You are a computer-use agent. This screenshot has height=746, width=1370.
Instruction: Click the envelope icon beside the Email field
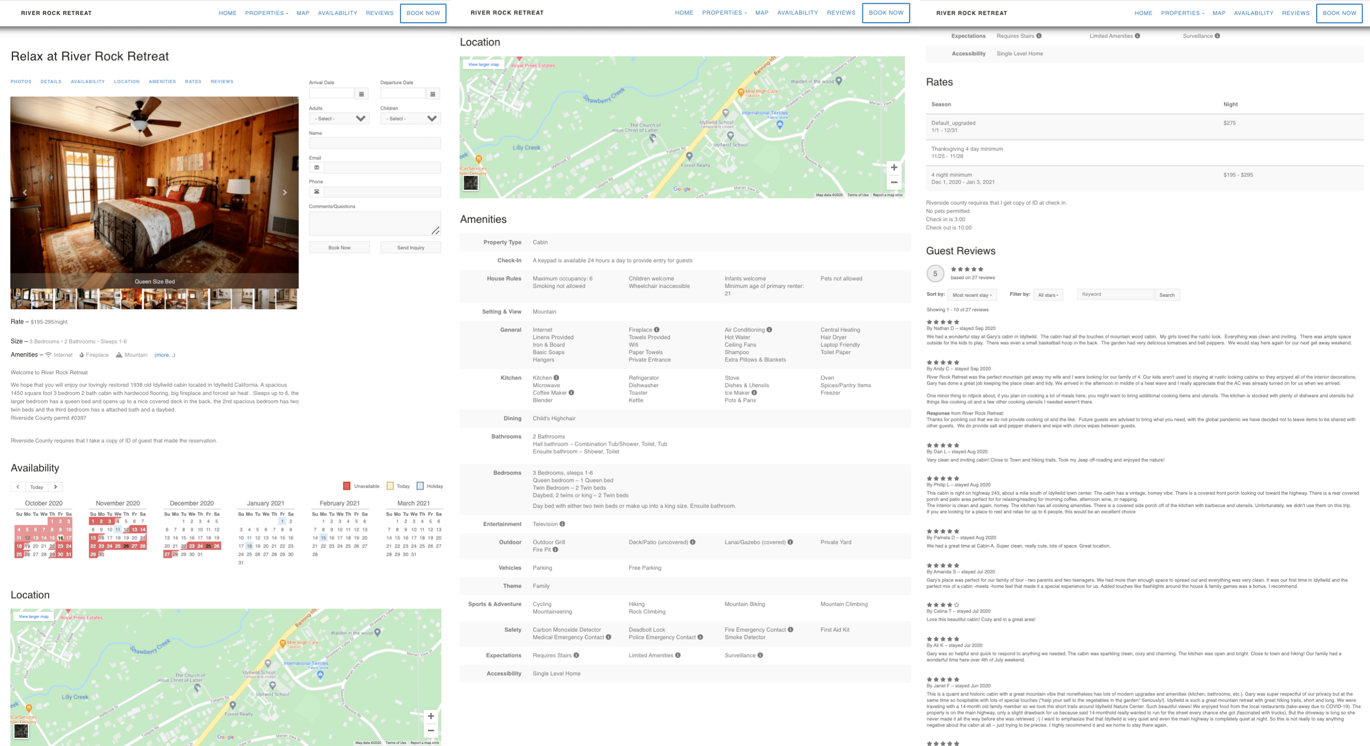[317, 168]
